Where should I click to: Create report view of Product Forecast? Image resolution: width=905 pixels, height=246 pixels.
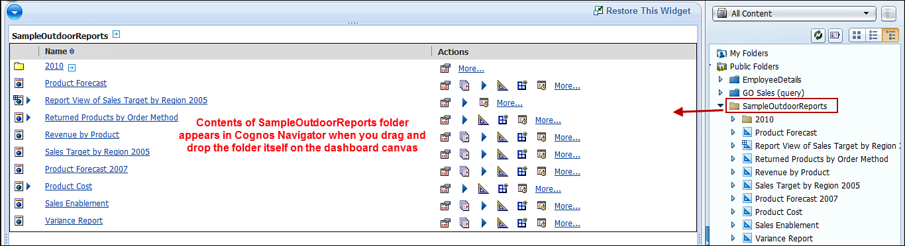pyautogui.click(x=522, y=85)
